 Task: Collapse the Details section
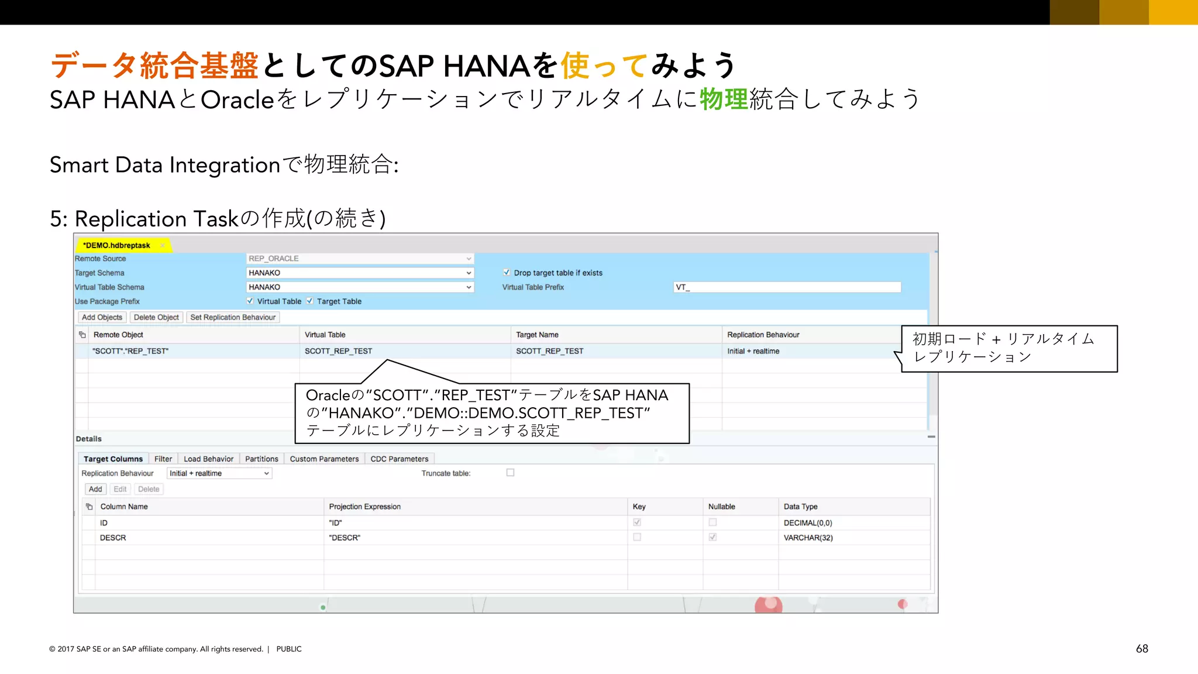pos(931,436)
